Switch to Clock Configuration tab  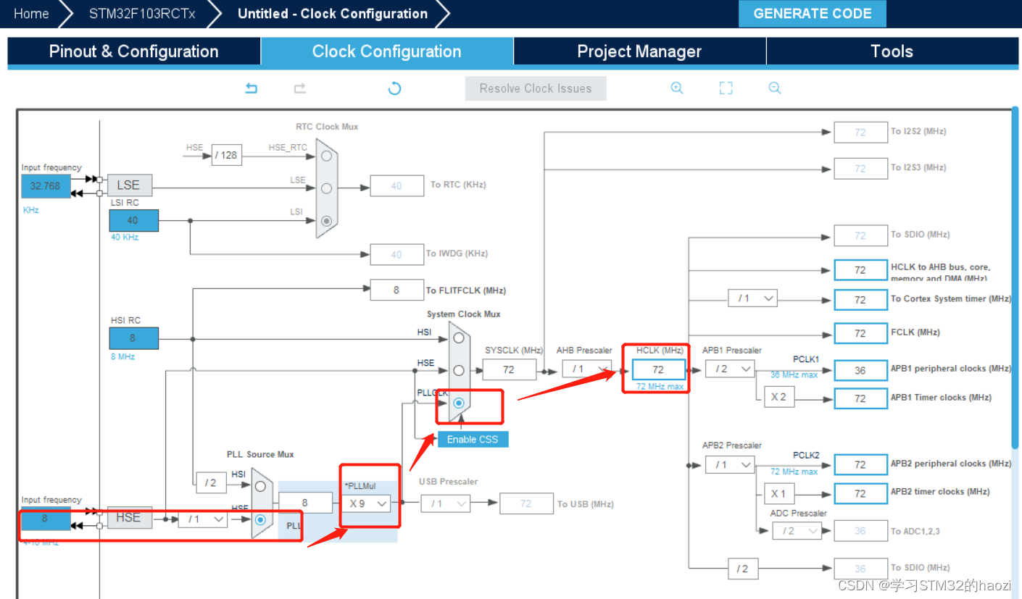(x=386, y=51)
